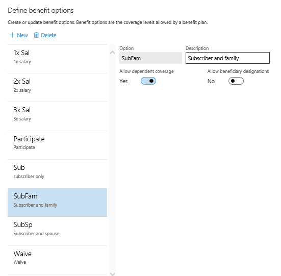Click the list scroll up arrow
This screenshot has width=281, height=276.
[112, 53]
